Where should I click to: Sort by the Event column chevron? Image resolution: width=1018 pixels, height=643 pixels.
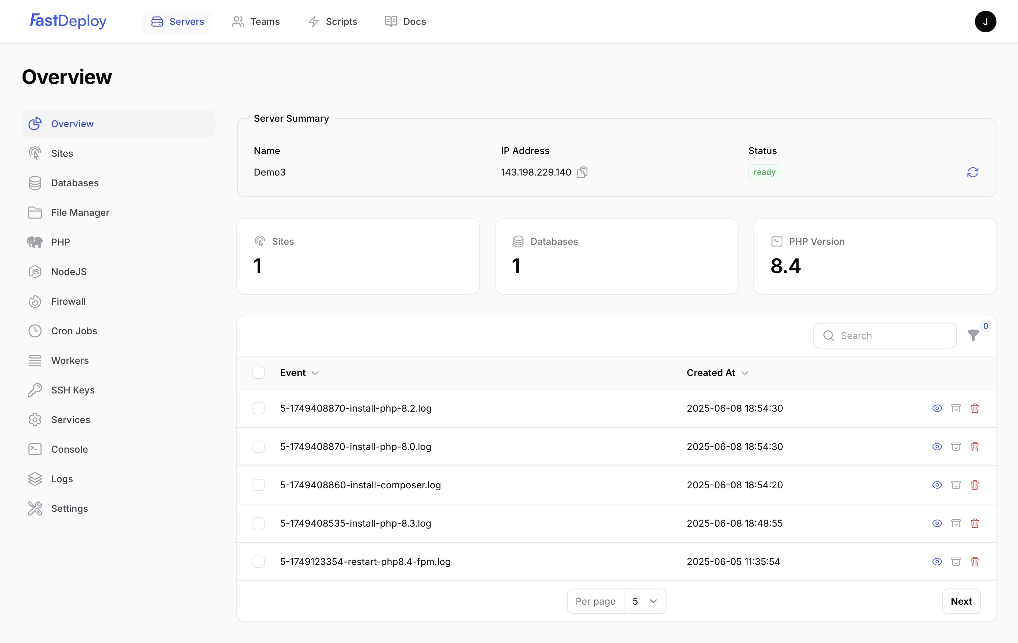coord(315,373)
